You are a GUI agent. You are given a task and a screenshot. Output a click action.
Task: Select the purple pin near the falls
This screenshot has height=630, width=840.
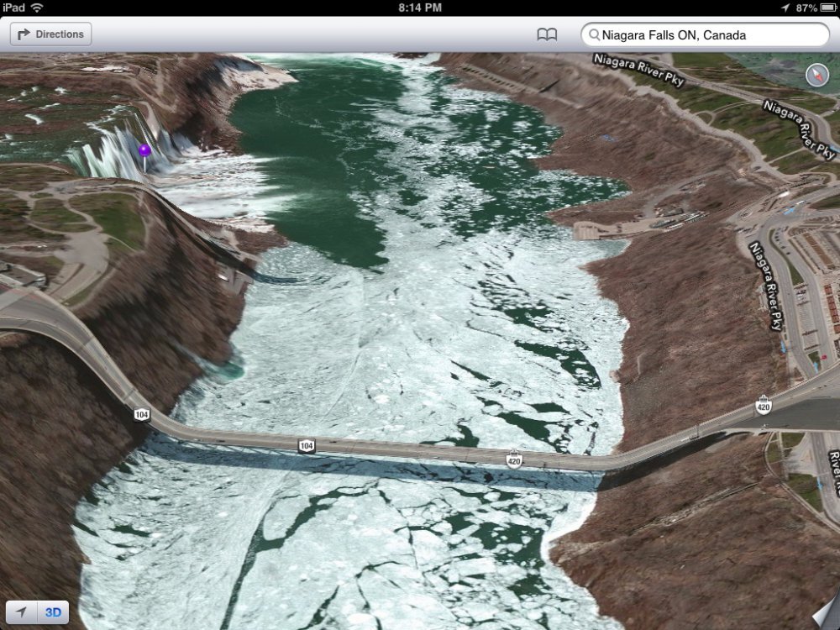144,150
